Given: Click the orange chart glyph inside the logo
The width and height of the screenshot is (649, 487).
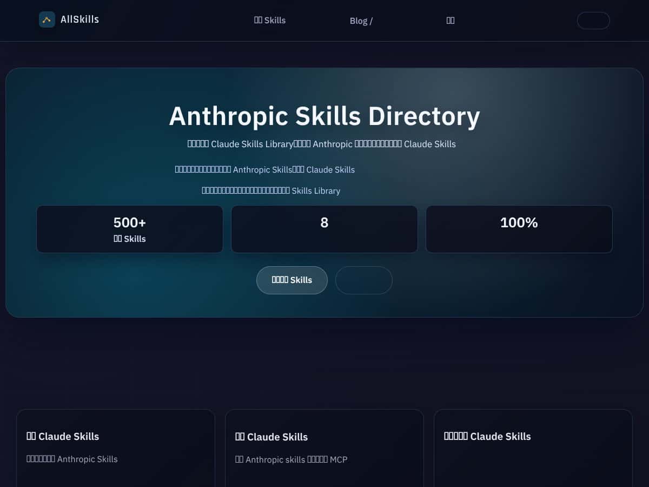Looking at the screenshot, I should (x=47, y=19).
